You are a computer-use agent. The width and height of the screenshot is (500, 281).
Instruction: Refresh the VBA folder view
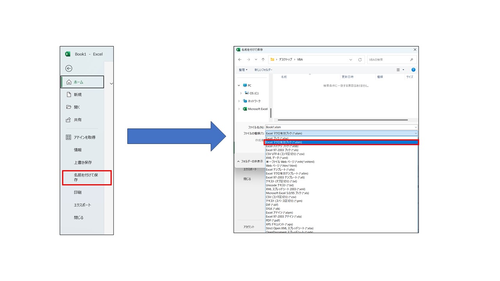[x=360, y=60]
